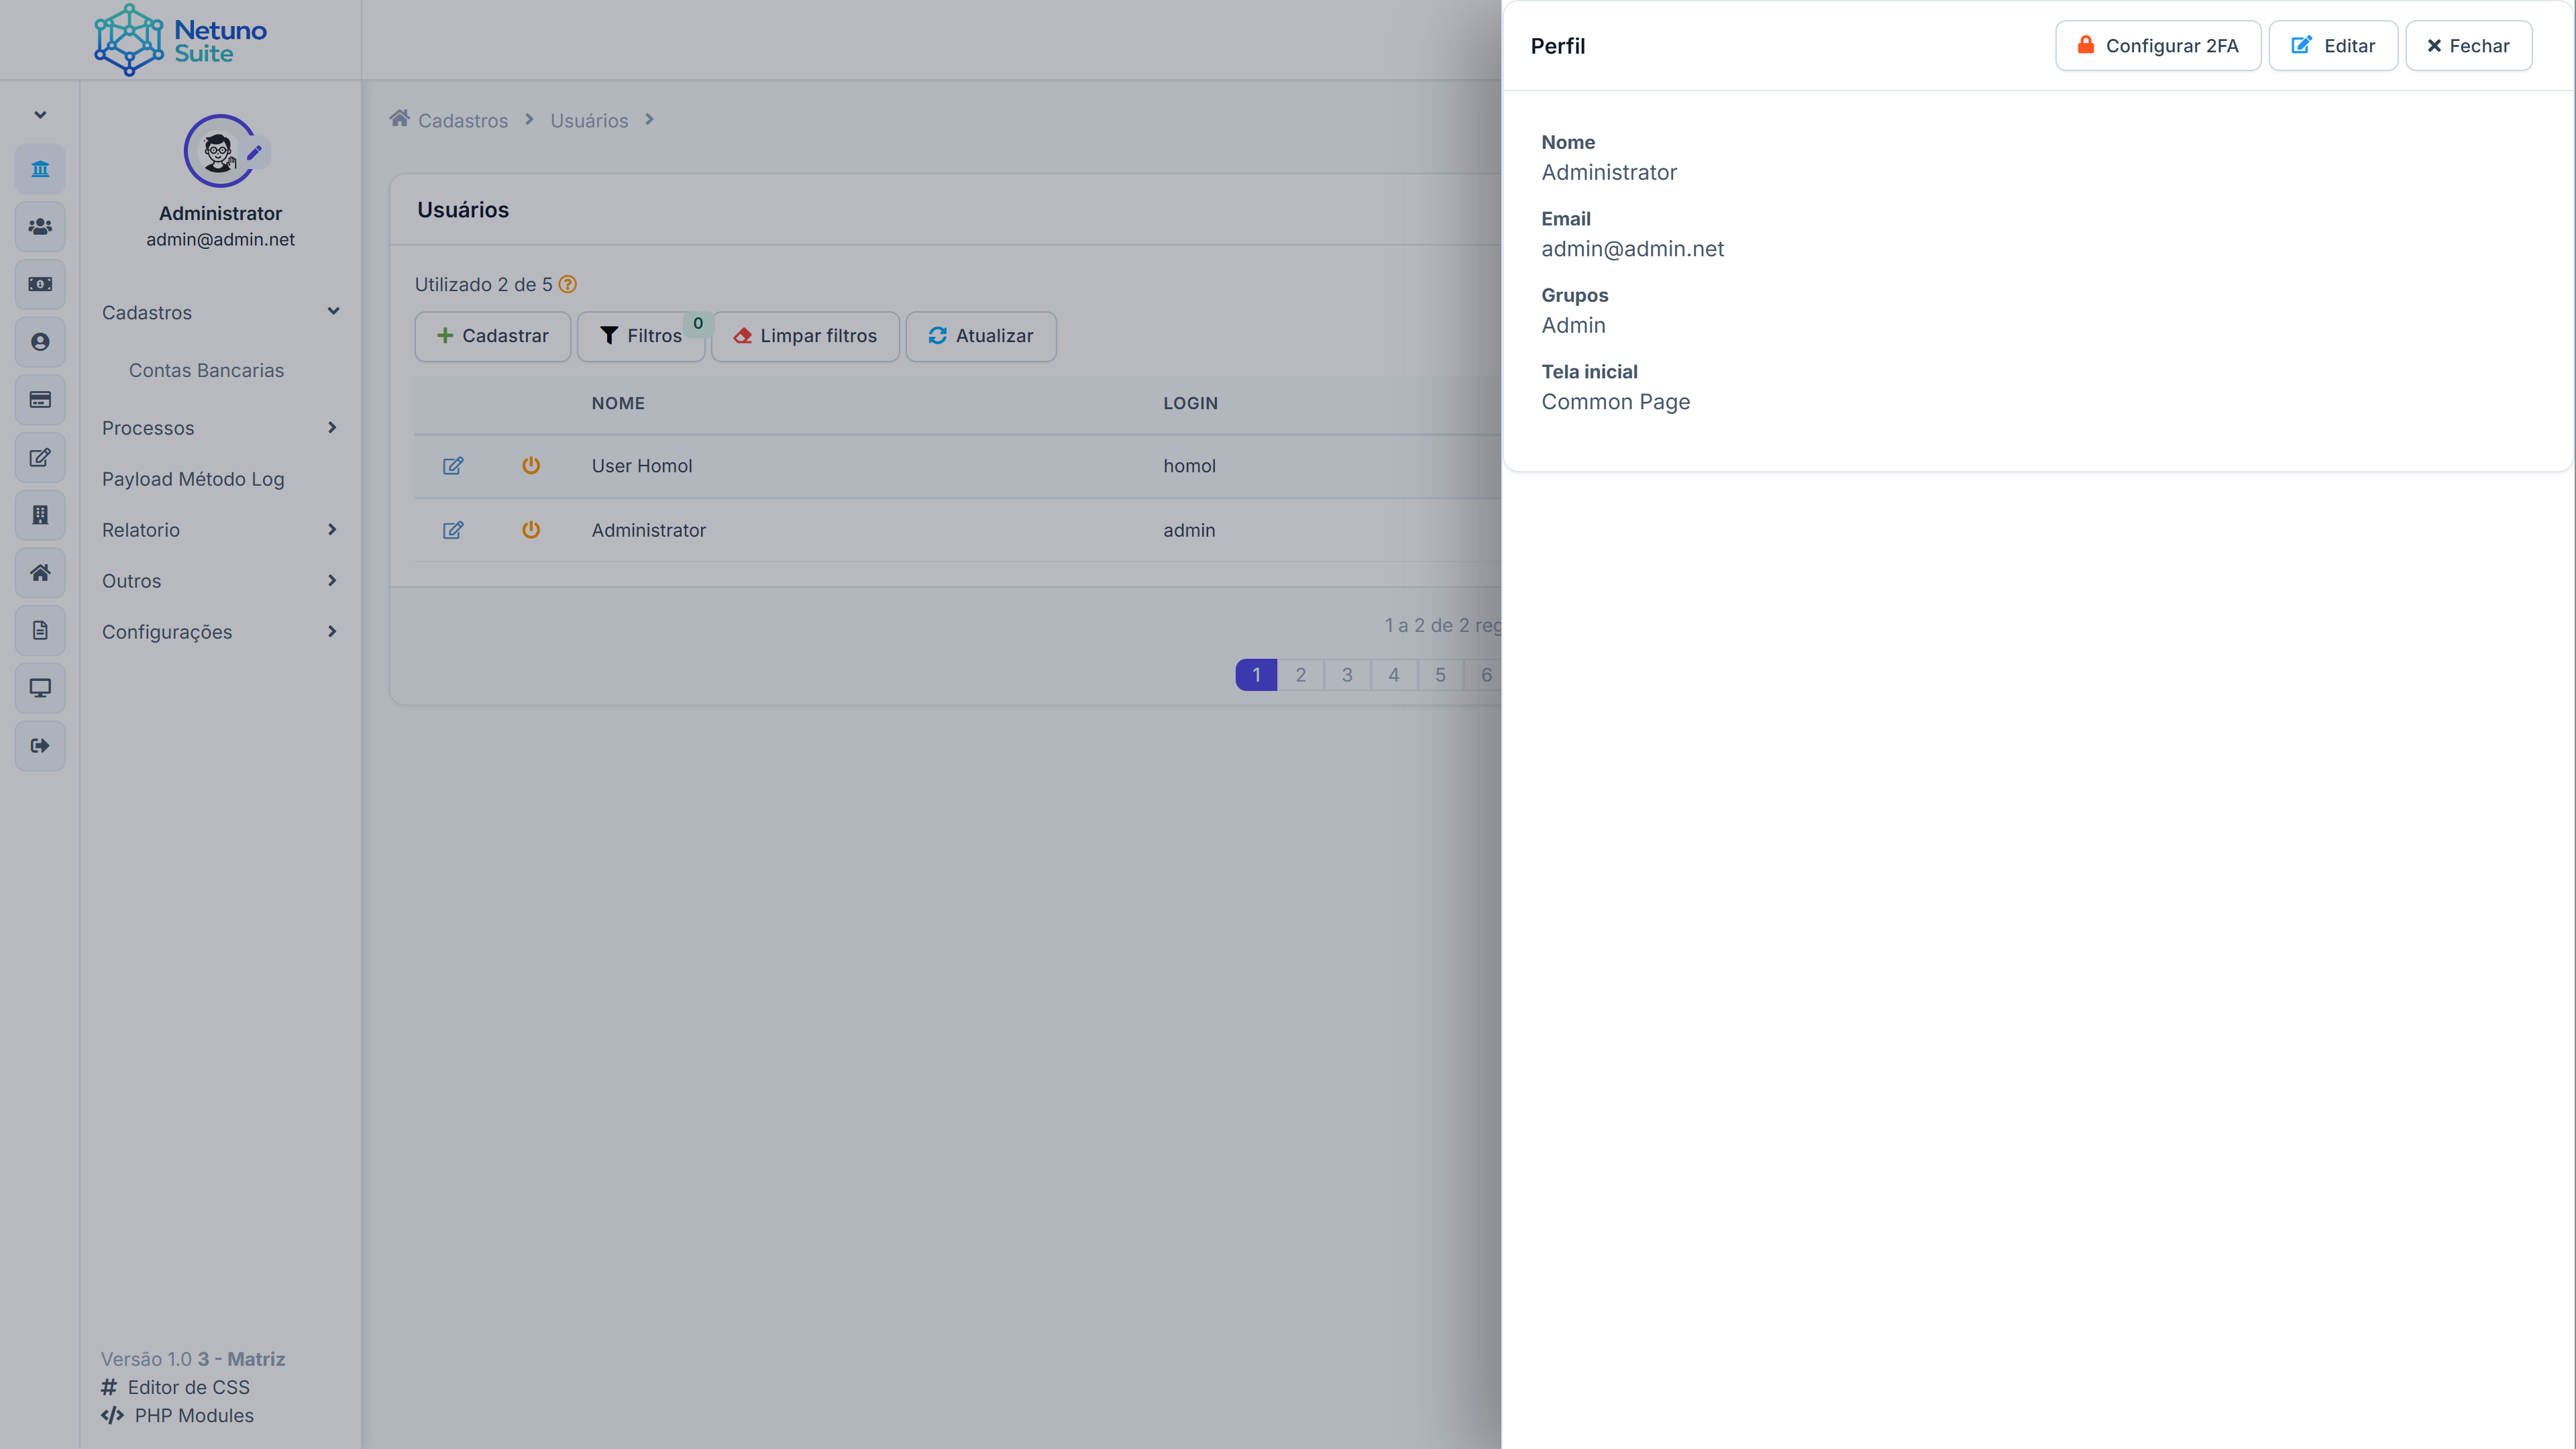Image resolution: width=2576 pixels, height=1449 pixels.
Task: Select the money bill sidebar icon
Action: point(40,285)
